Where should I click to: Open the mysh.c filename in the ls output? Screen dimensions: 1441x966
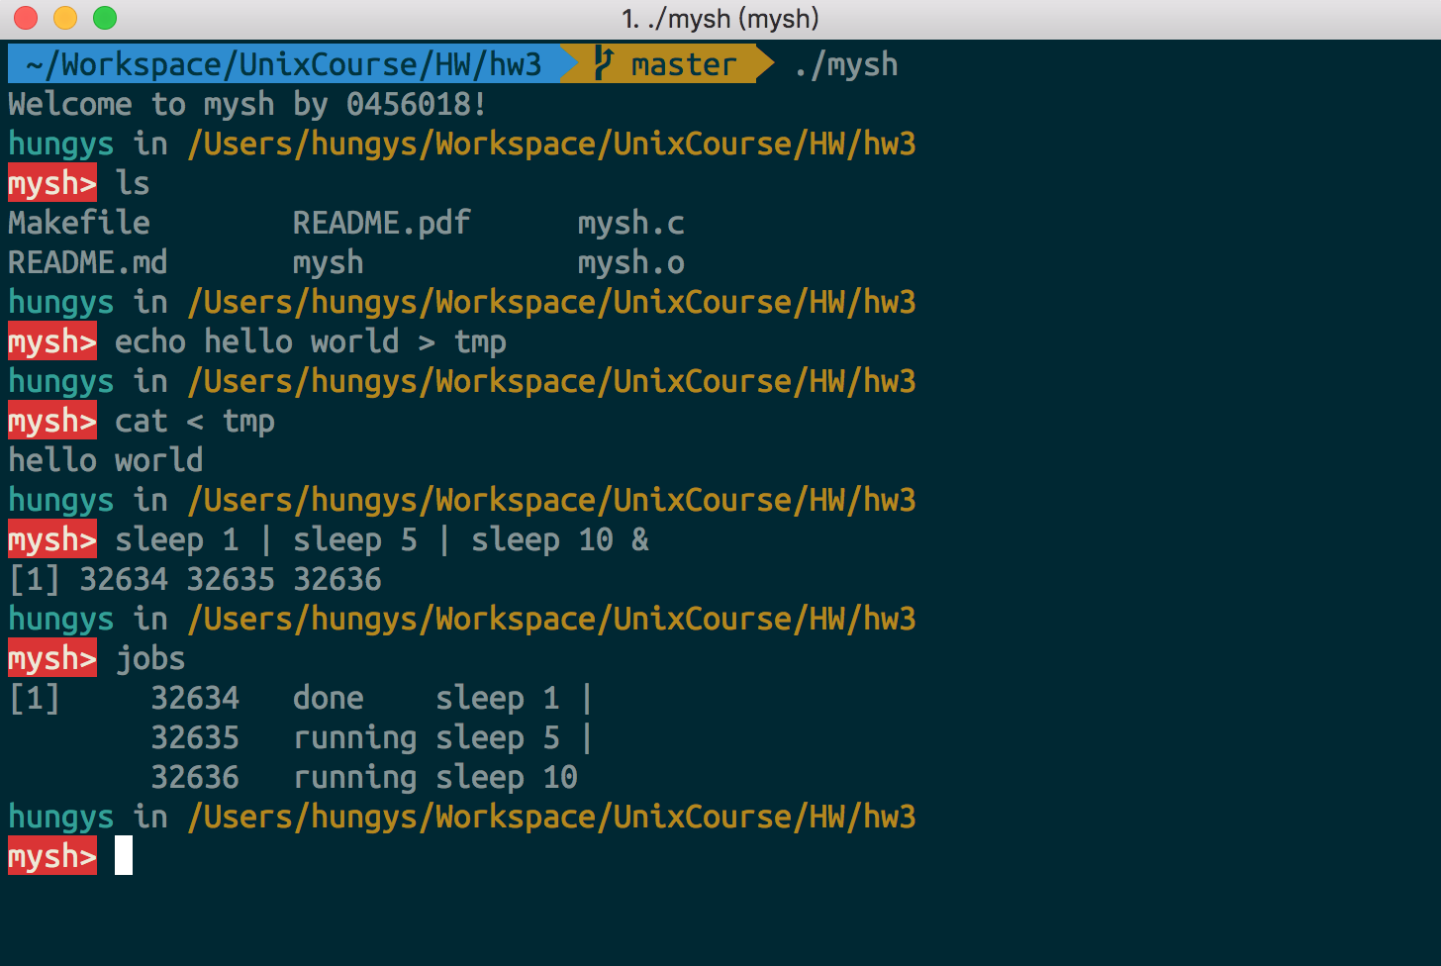[x=630, y=223]
